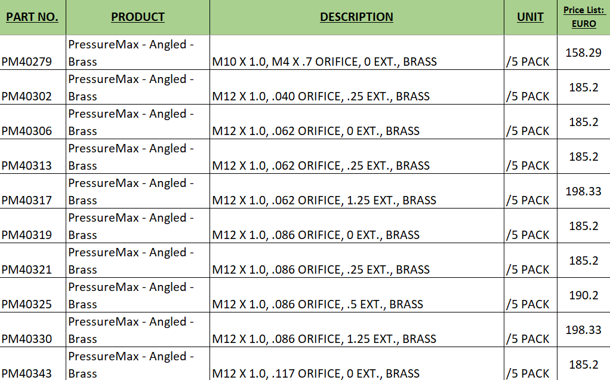Select part number cell PM40279
Viewport: 610px width, 380px height.
tap(33, 53)
